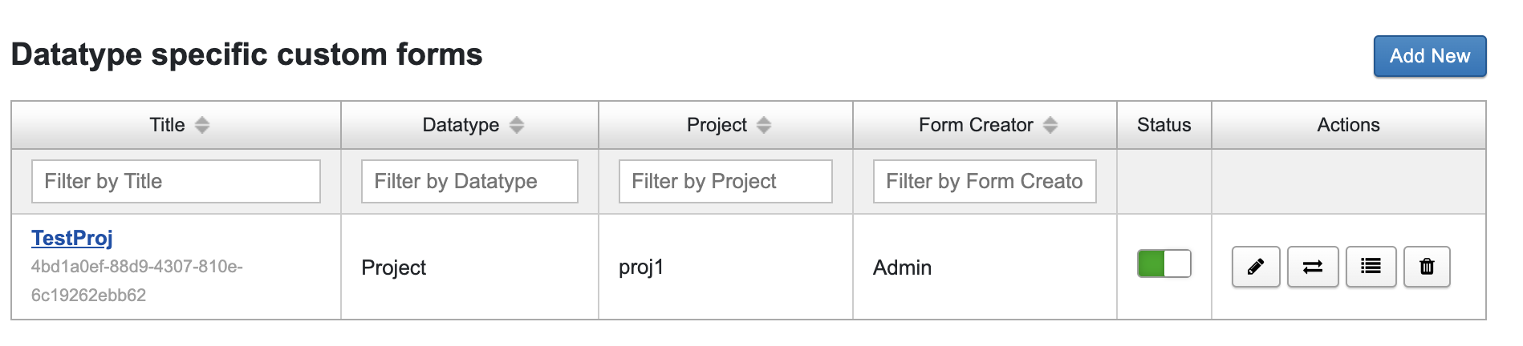1523x346 pixels.
Task: Click sort arrows beside Title header
Action: 202,125
